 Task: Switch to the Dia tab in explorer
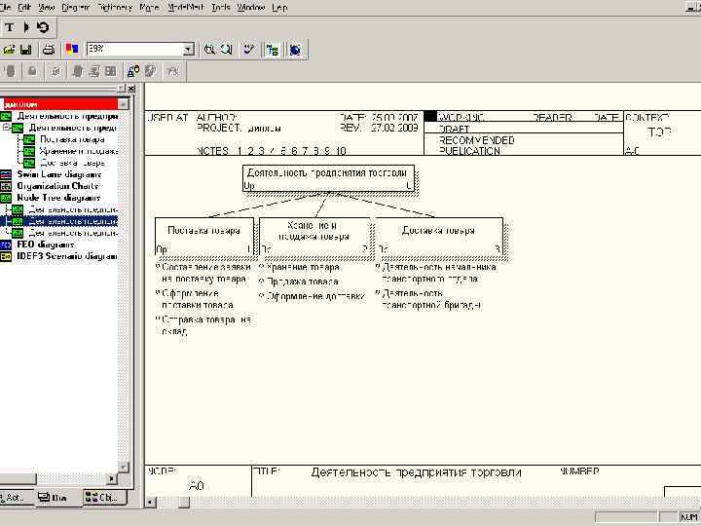[54, 498]
